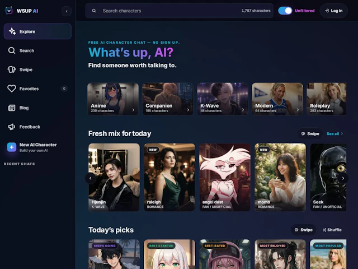Open the angel dust character card

(225, 177)
